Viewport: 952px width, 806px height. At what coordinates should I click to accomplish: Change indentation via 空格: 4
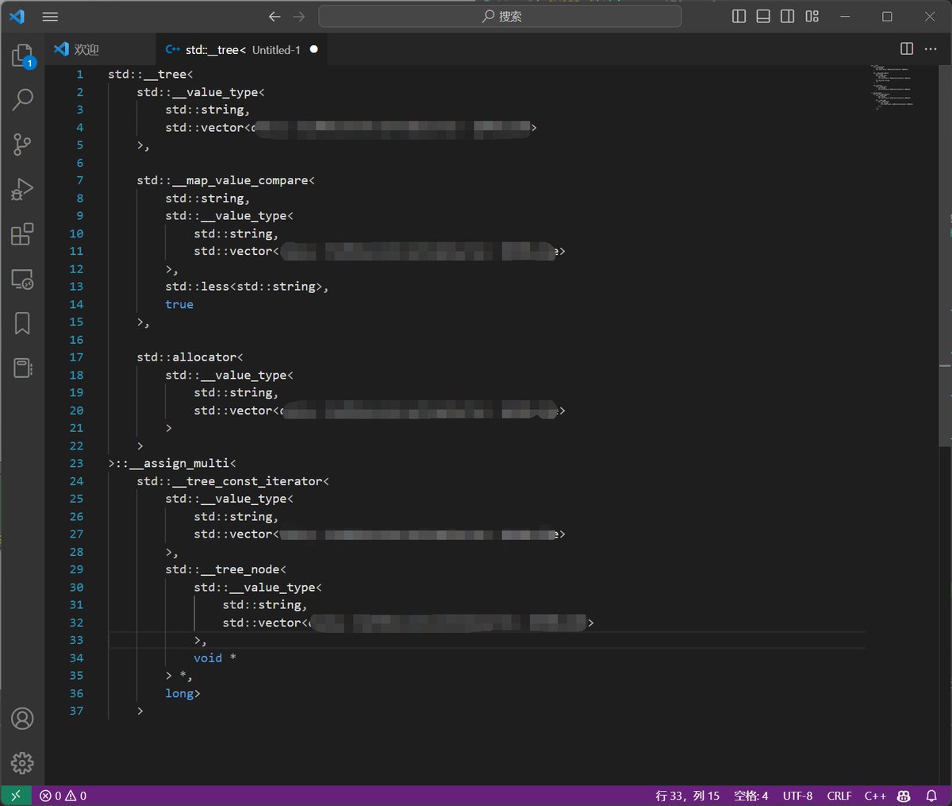tap(751, 796)
